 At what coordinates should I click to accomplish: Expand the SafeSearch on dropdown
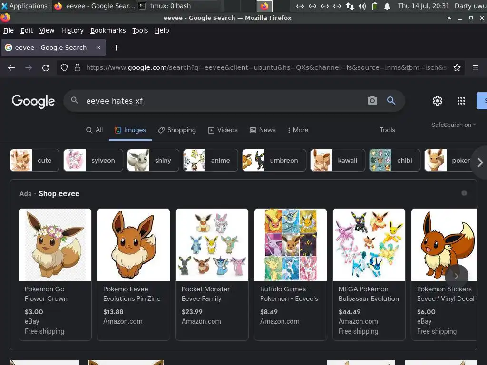tap(453, 125)
